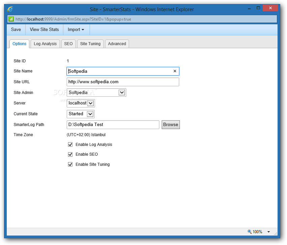Click the SmarterLog Path input field

[113, 124]
